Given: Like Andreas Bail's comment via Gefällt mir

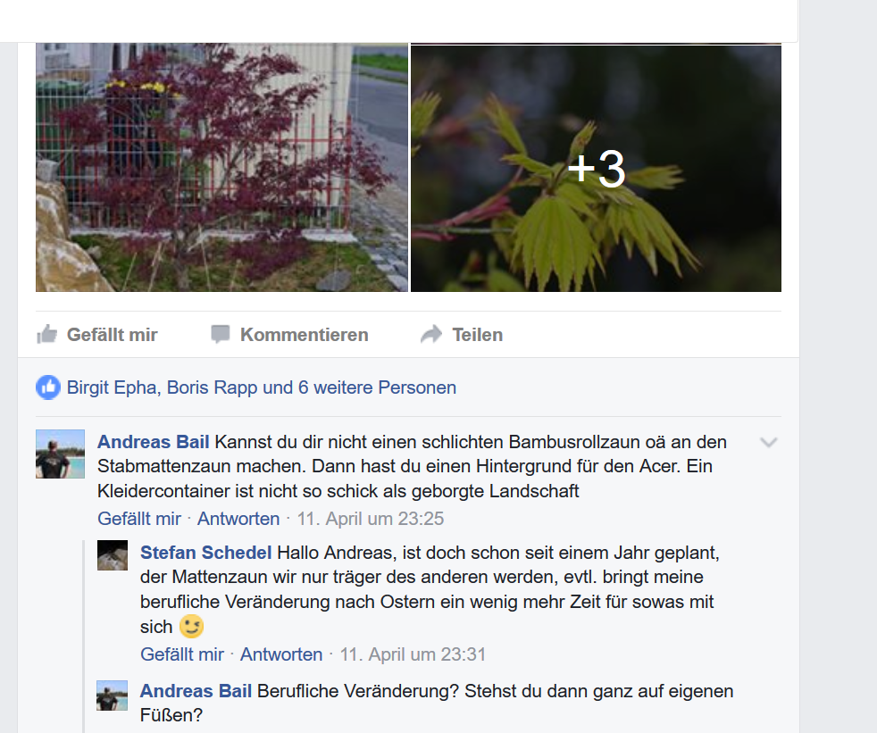Looking at the screenshot, I should [x=139, y=519].
